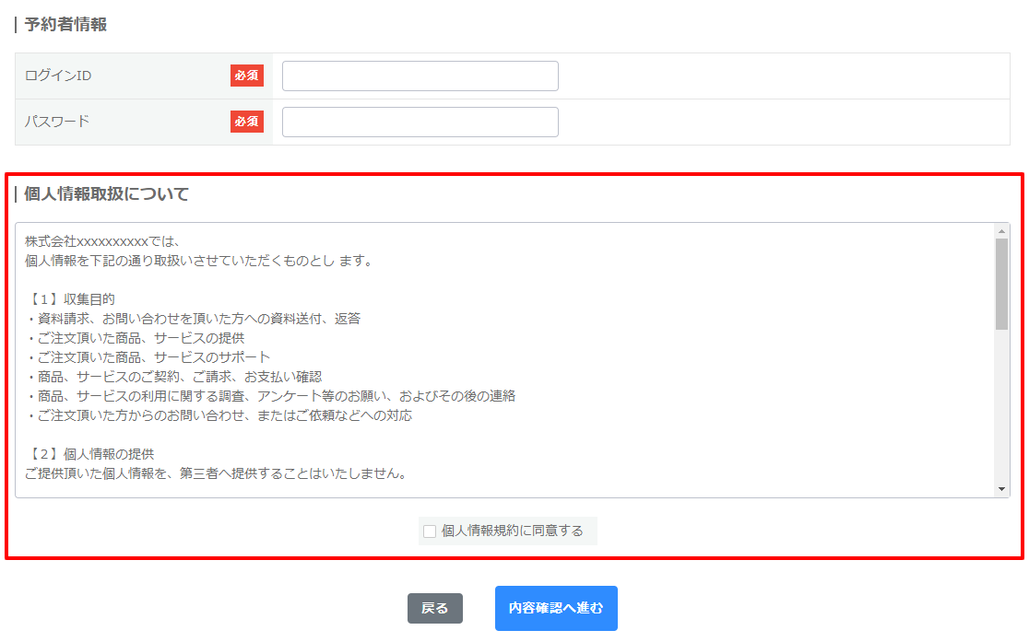Viewport: 1029px width, 642px height.
Task: Proceed with the 内容確認へ進む button
Action: point(556,608)
